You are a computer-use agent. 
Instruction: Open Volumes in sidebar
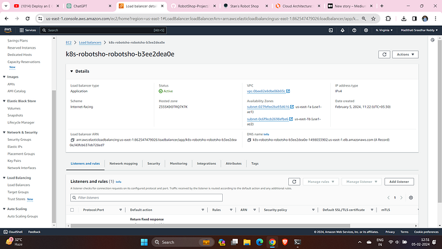click(14, 108)
